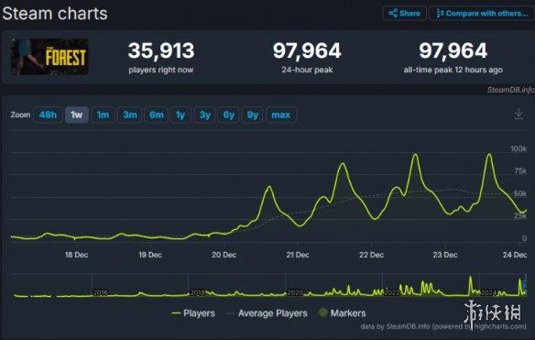Choose the 3y zoom button
This screenshot has width=535, height=340.
click(205, 115)
